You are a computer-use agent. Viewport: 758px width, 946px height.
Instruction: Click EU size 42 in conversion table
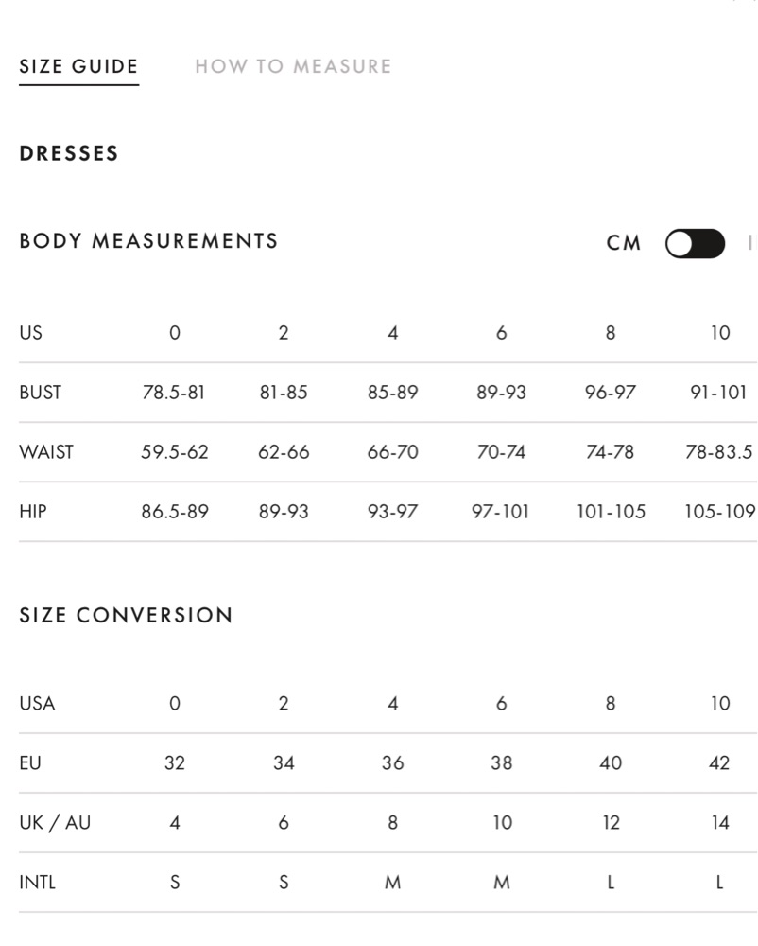(x=719, y=762)
